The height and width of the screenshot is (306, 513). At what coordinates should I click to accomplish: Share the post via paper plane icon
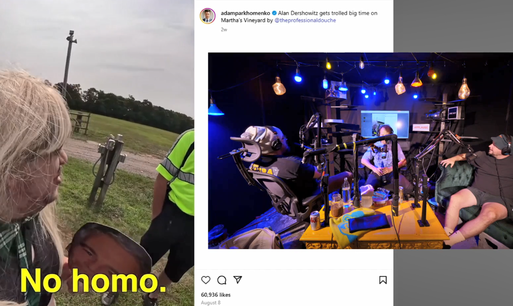pyautogui.click(x=238, y=280)
